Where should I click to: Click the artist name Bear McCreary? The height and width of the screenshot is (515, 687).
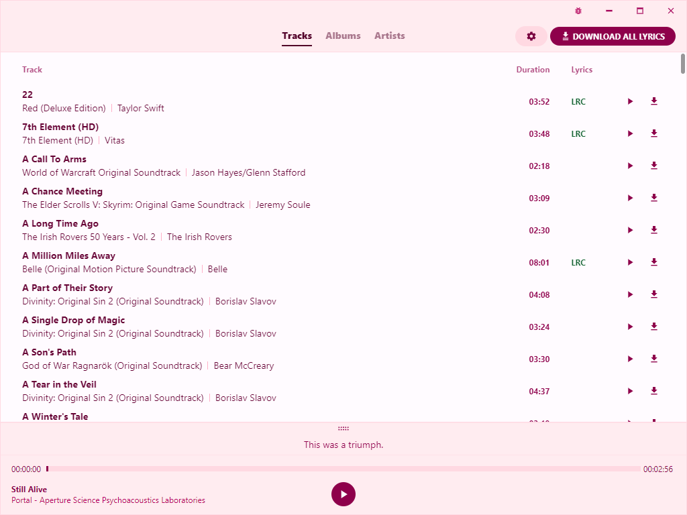coord(244,365)
